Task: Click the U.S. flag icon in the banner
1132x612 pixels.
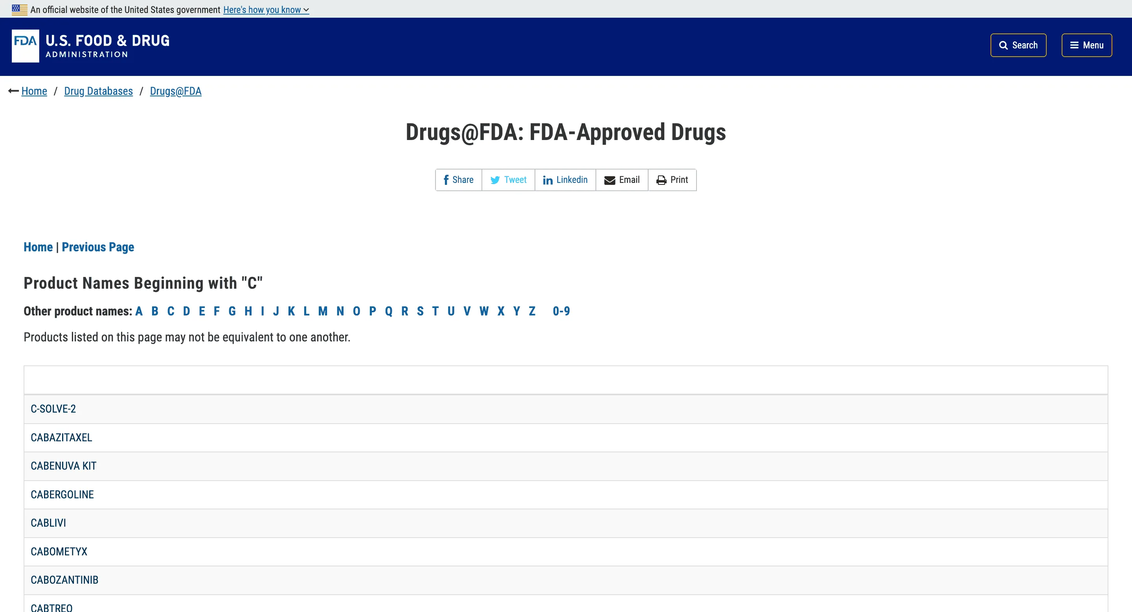Action: (x=19, y=9)
